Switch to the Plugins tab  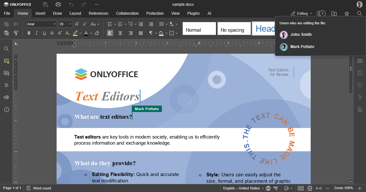[194, 13]
